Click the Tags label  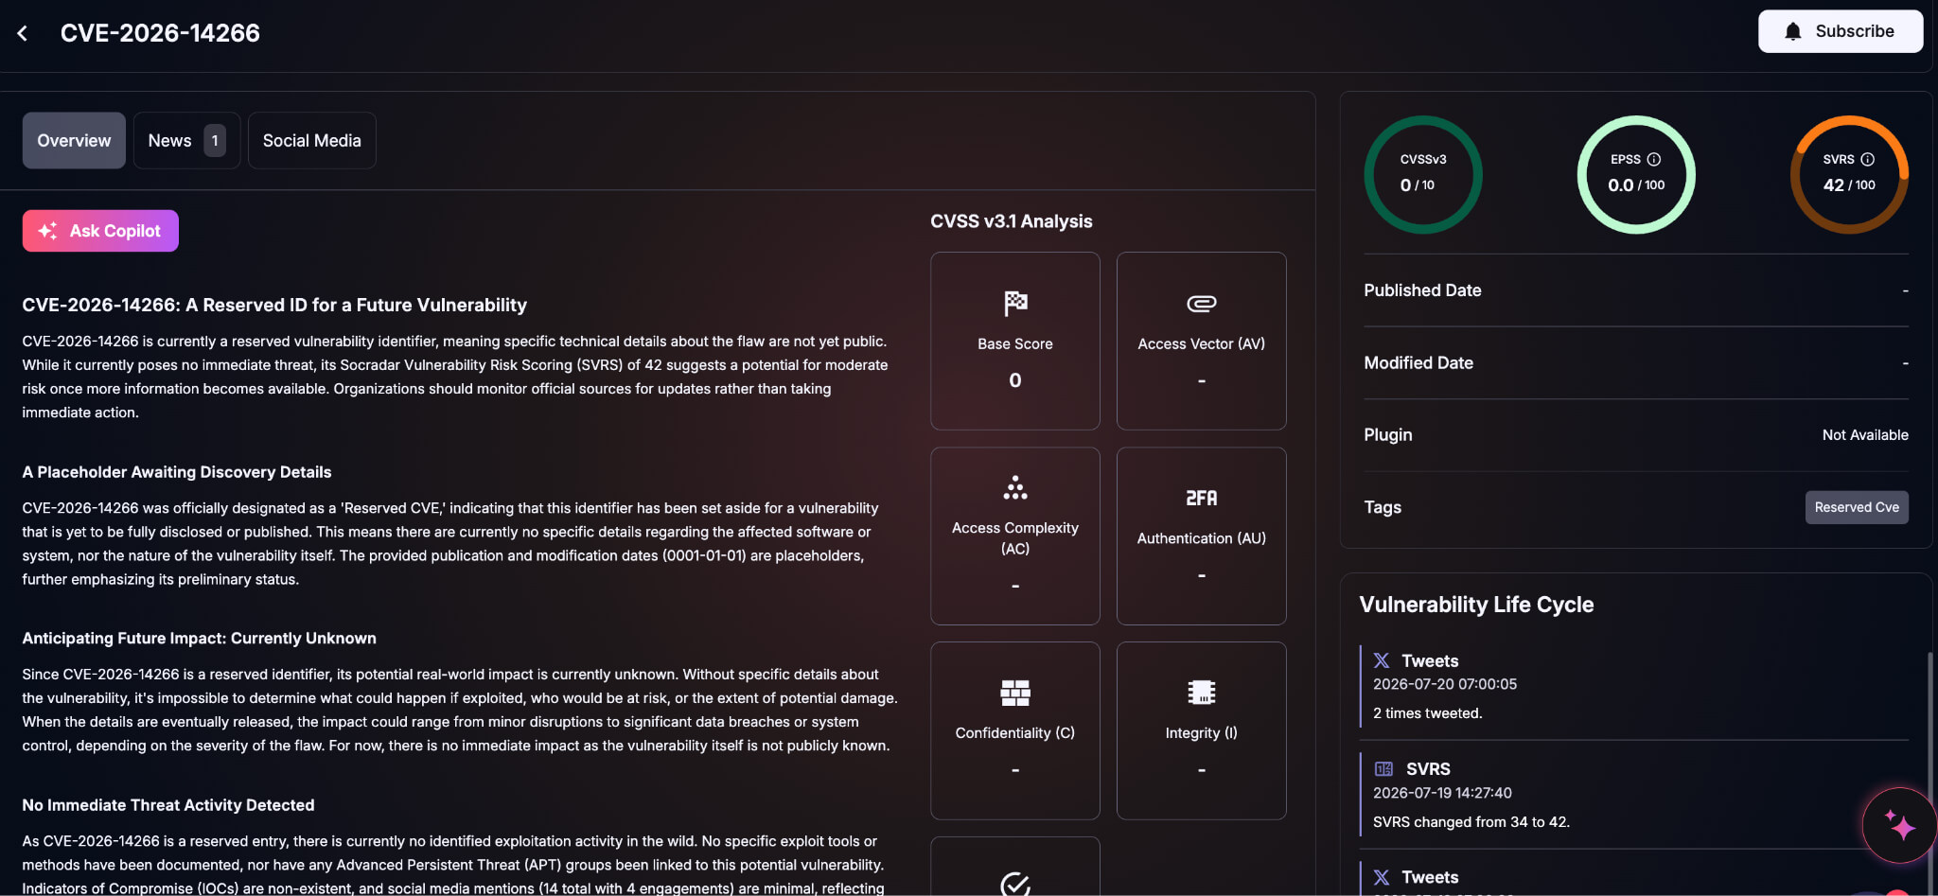pyautogui.click(x=1383, y=507)
